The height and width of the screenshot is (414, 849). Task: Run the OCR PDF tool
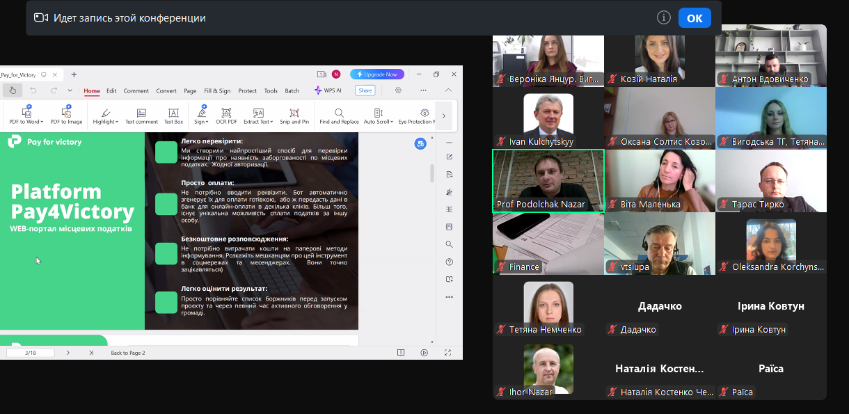click(x=226, y=116)
